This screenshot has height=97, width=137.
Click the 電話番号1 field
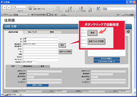click(x=40, y=44)
